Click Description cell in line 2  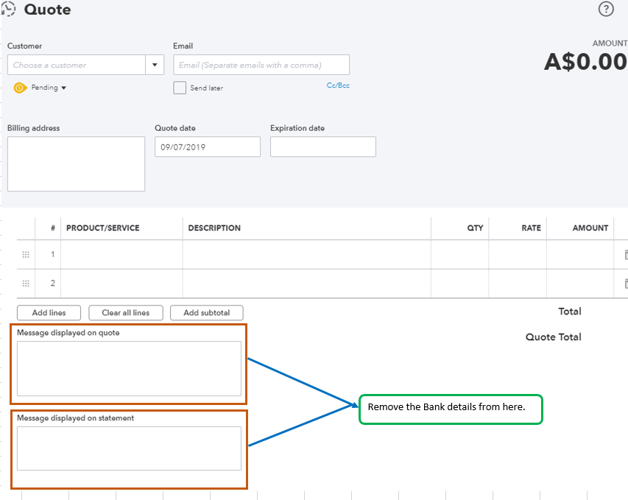pos(307,284)
